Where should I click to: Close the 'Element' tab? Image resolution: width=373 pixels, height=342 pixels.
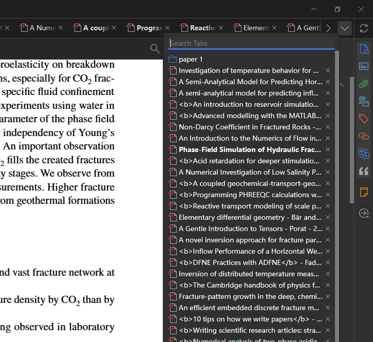pyautogui.click(x=274, y=28)
